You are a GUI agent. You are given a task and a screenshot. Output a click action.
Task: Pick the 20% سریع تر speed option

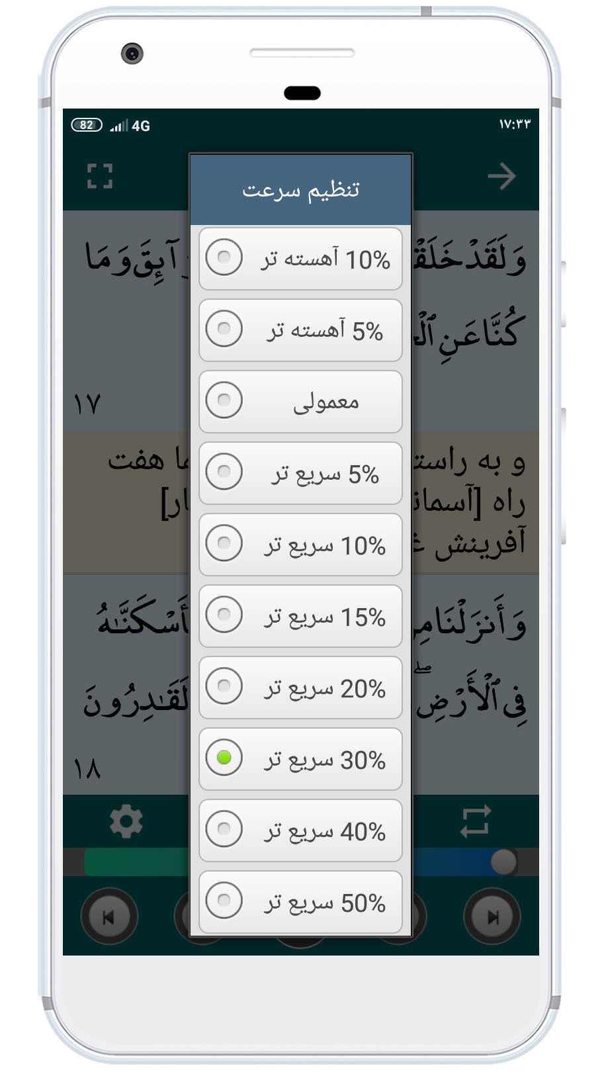300,688
